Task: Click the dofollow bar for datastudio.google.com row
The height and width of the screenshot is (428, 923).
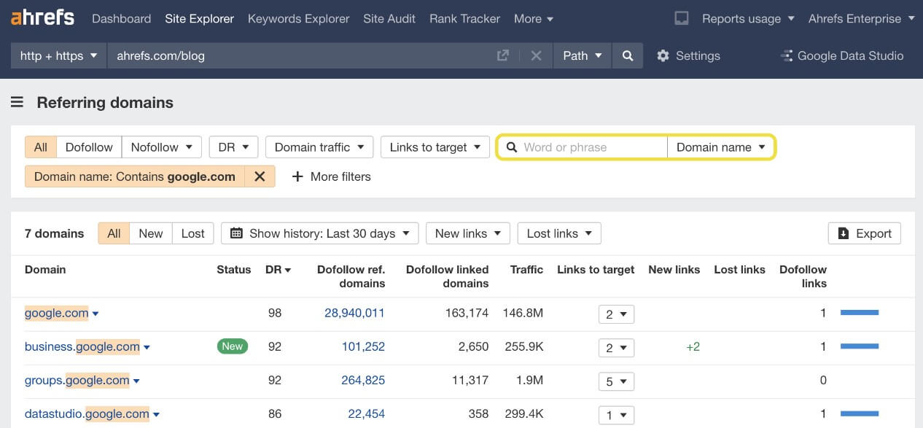Action: [860, 413]
